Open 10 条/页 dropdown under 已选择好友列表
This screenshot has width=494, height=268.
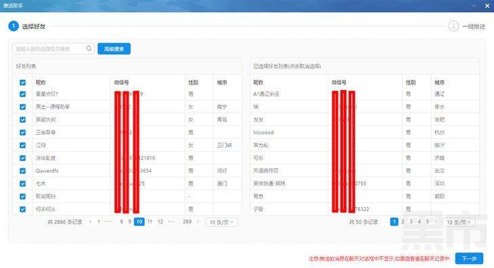click(x=459, y=222)
